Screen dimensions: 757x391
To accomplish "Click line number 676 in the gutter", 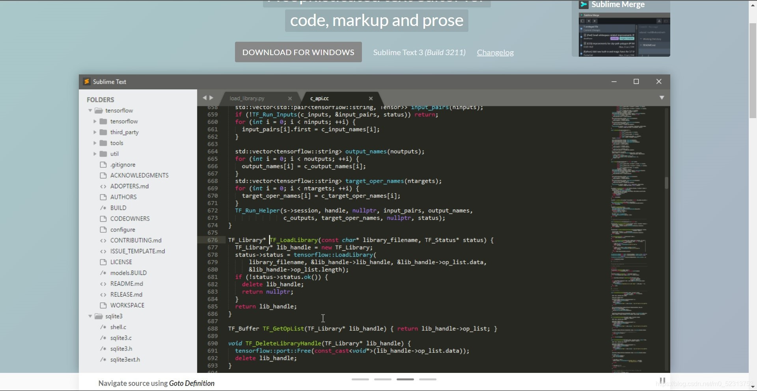I will coord(213,240).
